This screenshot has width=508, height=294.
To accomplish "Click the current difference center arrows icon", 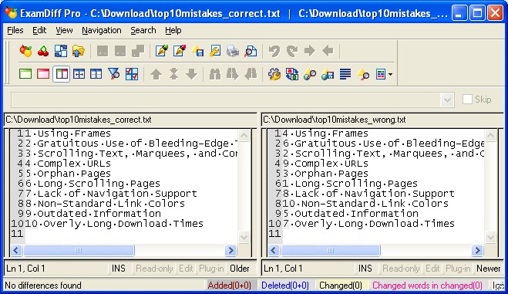I will [x=173, y=74].
